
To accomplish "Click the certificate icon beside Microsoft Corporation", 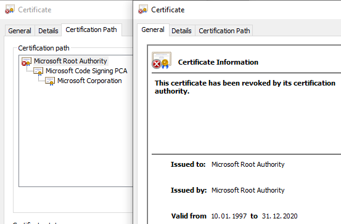I will [x=50, y=81].
